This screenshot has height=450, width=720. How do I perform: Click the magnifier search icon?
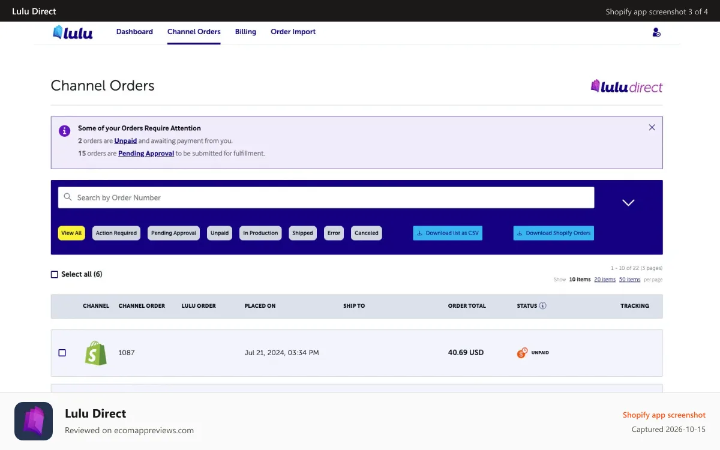(68, 197)
